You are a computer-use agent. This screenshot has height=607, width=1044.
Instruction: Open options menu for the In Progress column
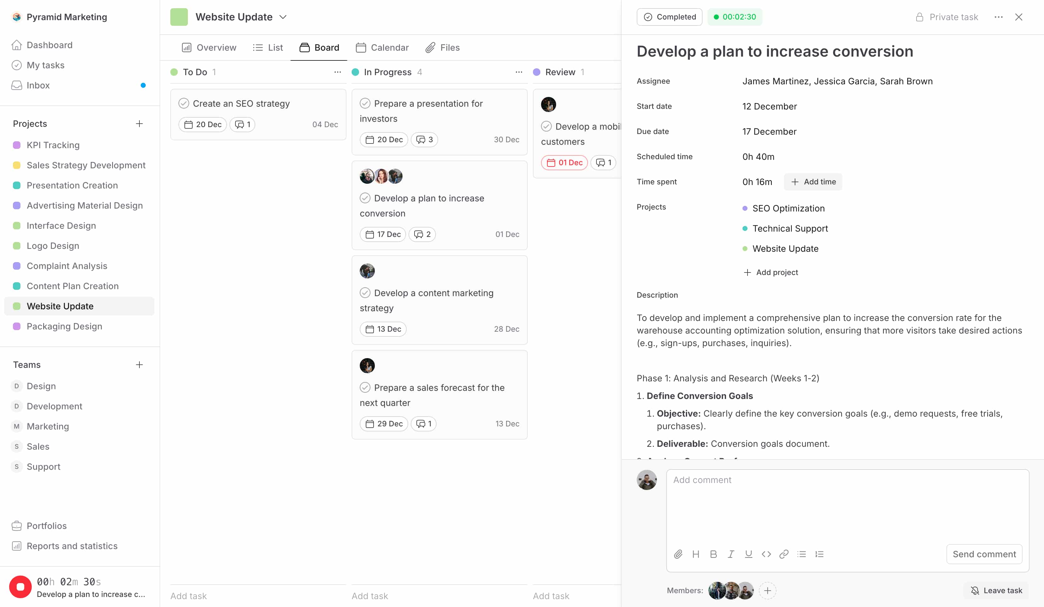[519, 72]
